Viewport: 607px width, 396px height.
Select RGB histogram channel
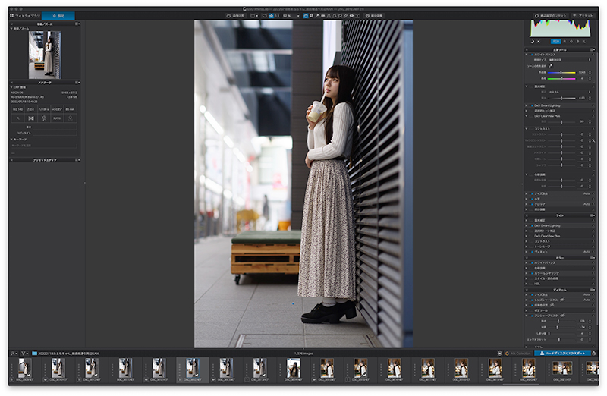click(556, 42)
